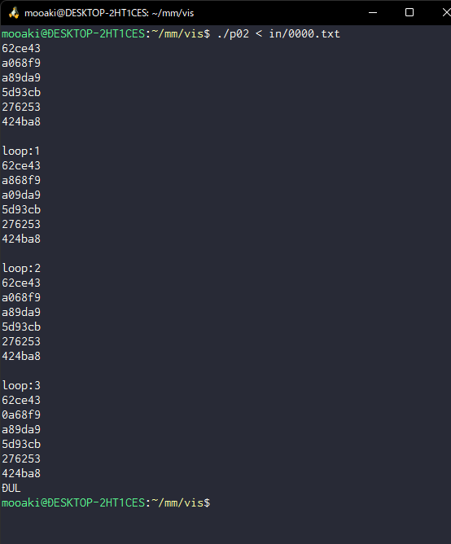
Task: Close the mooaki terminal window
Action: pos(446,13)
